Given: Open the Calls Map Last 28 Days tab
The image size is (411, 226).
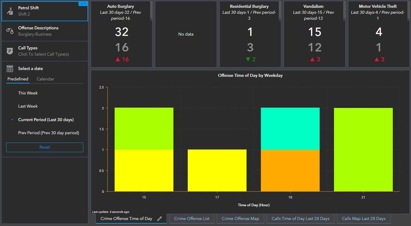Looking at the screenshot, I should coord(364,219).
